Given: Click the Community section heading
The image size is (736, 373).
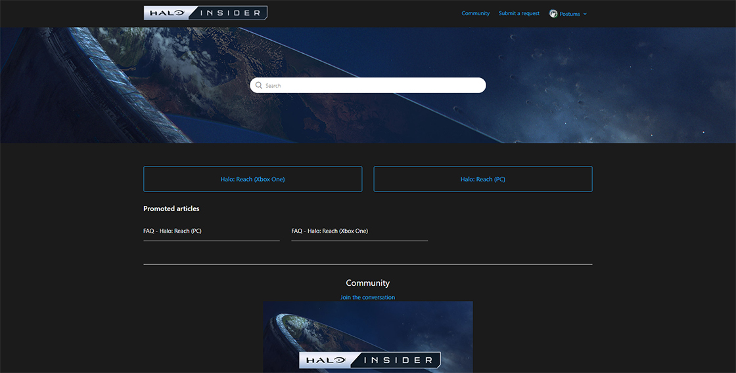Looking at the screenshot, I should point(367,283).
